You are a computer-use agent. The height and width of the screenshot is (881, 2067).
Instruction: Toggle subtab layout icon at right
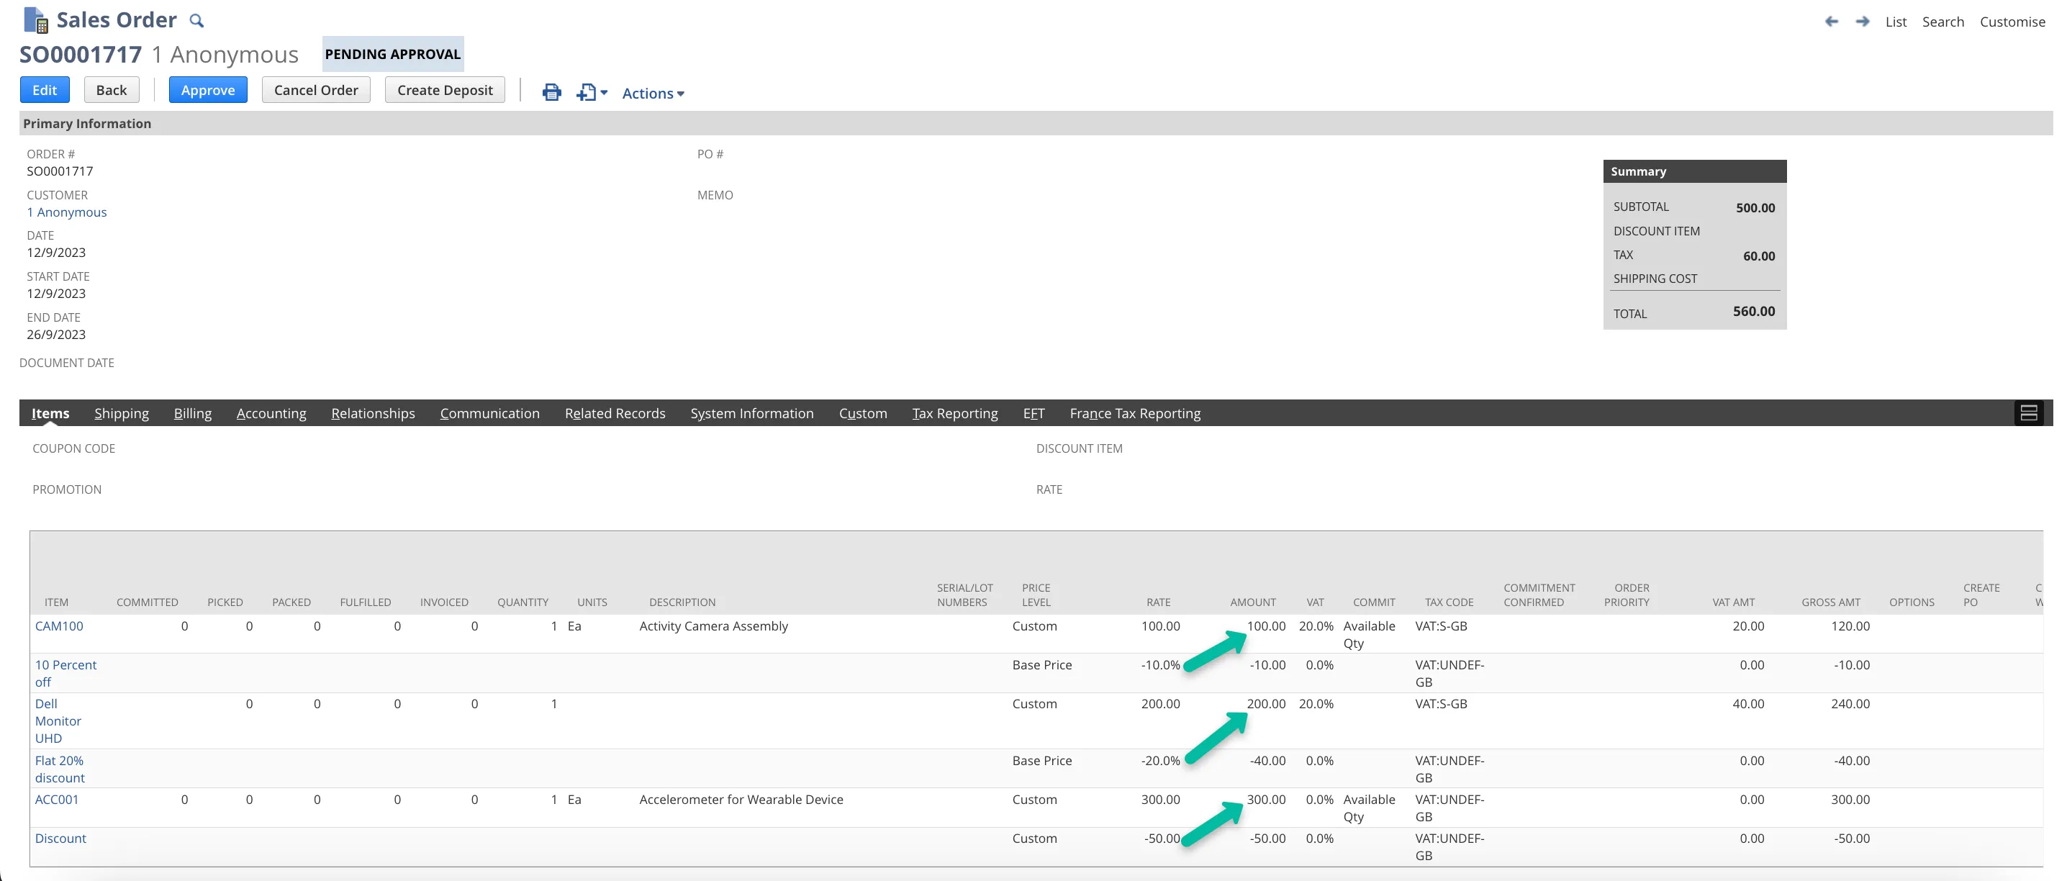[2030, 413]
